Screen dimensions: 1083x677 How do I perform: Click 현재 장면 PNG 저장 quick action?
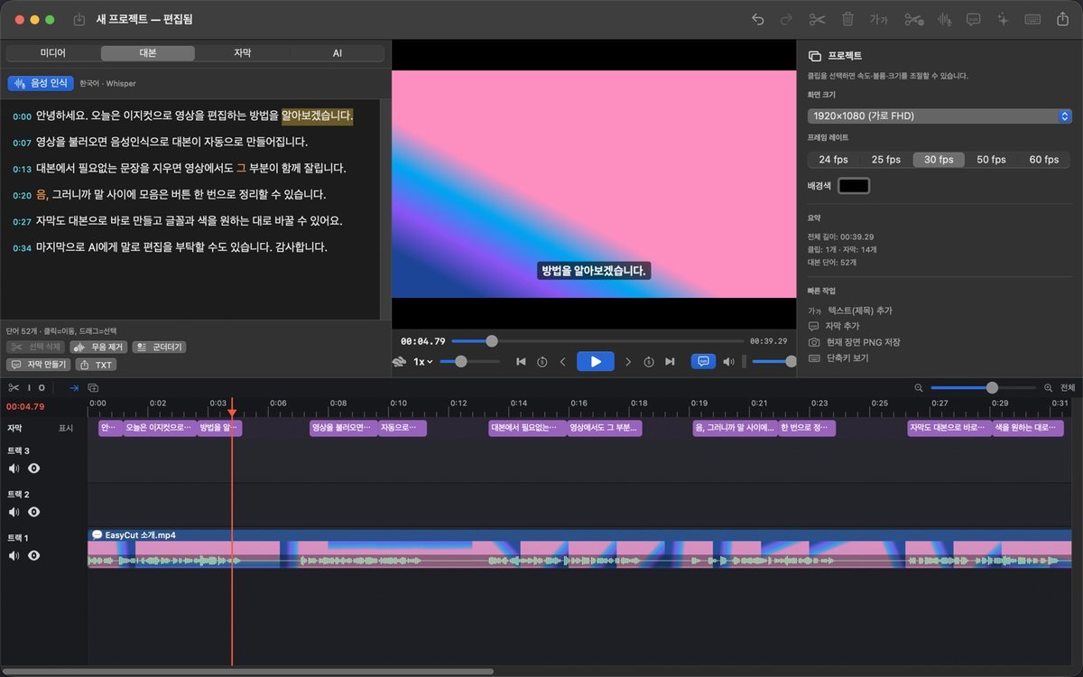point(854,342)
